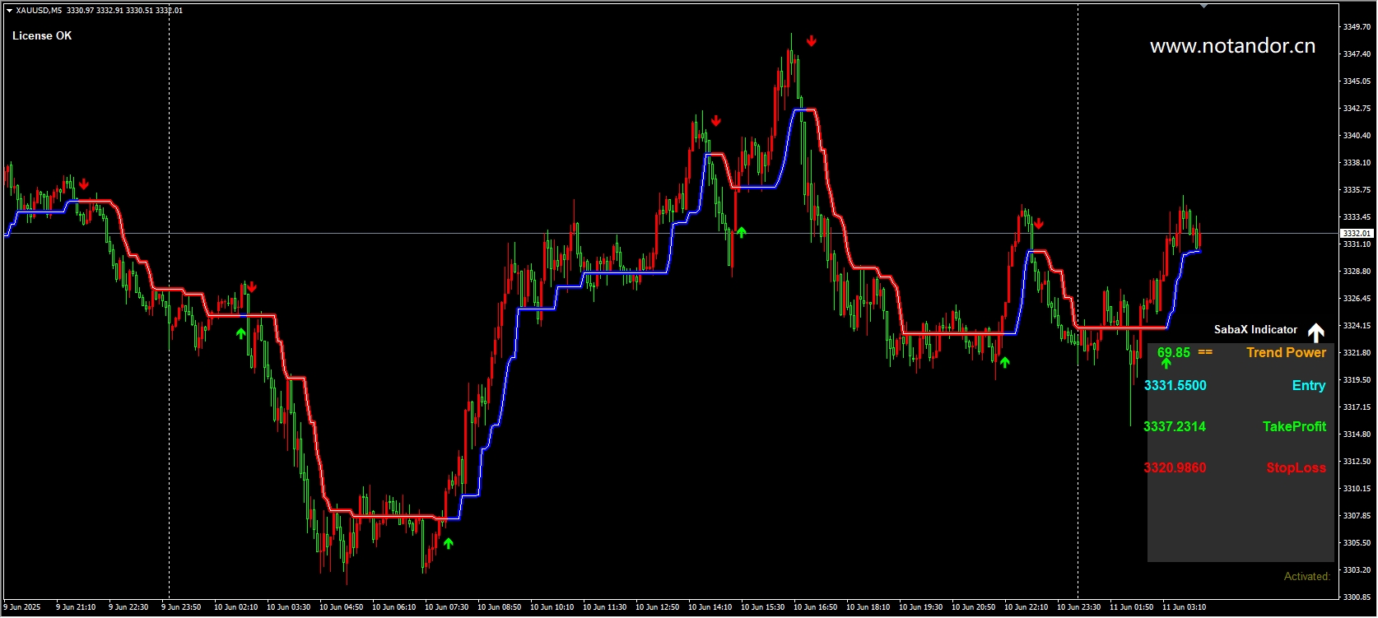
Task: Select the 3320.9860 stop loss value
Action: point(1175,467)
